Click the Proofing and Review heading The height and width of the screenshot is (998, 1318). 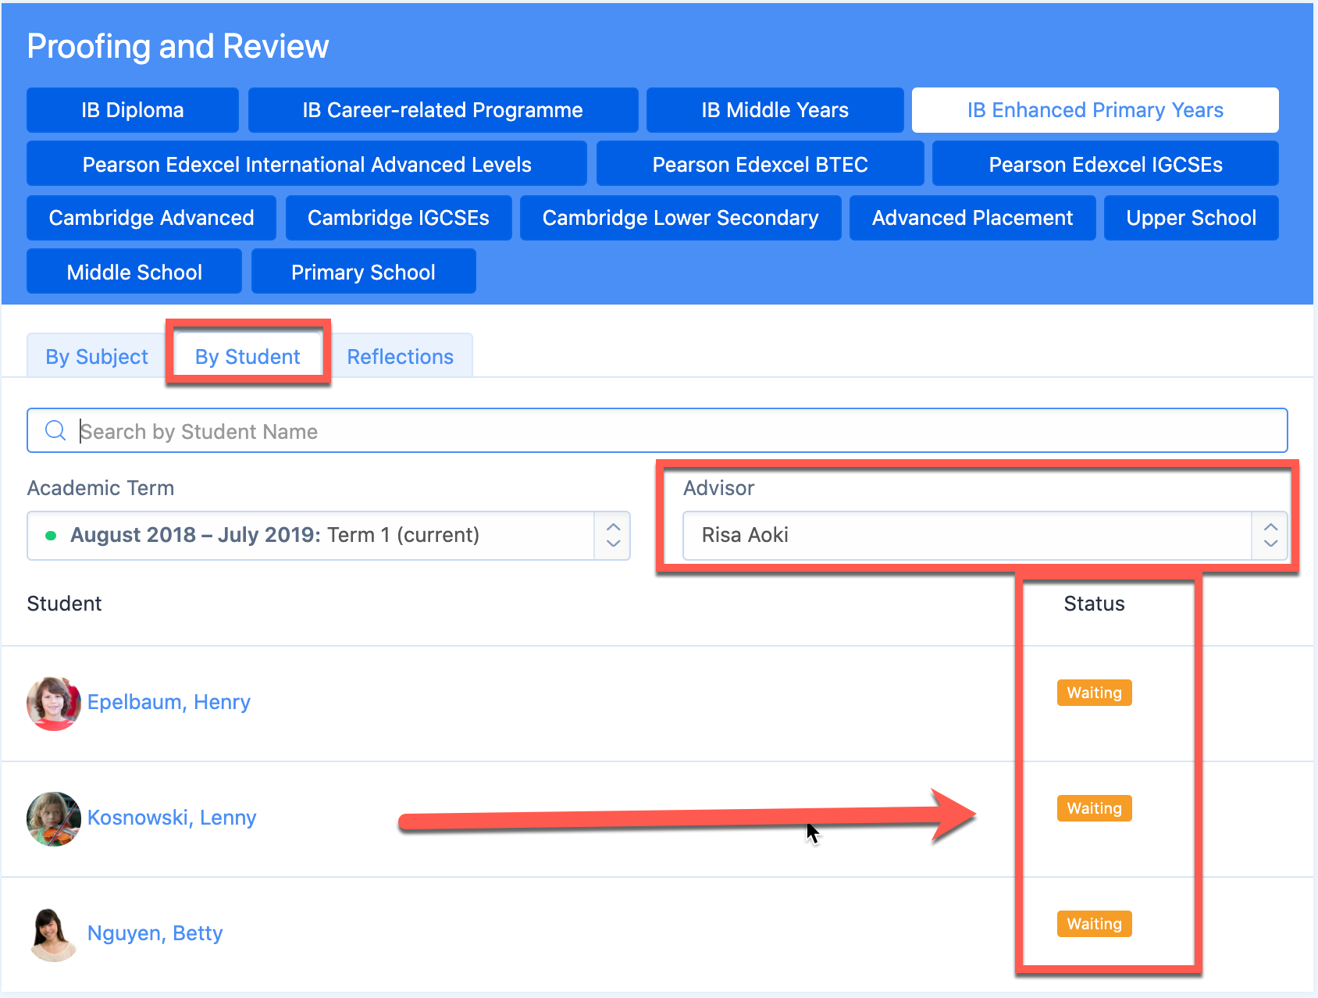tap(178, 46)
